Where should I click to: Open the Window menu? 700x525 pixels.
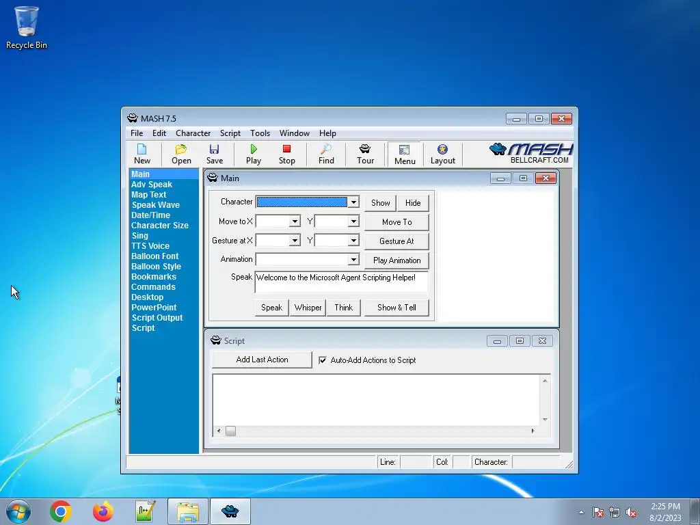294,133
